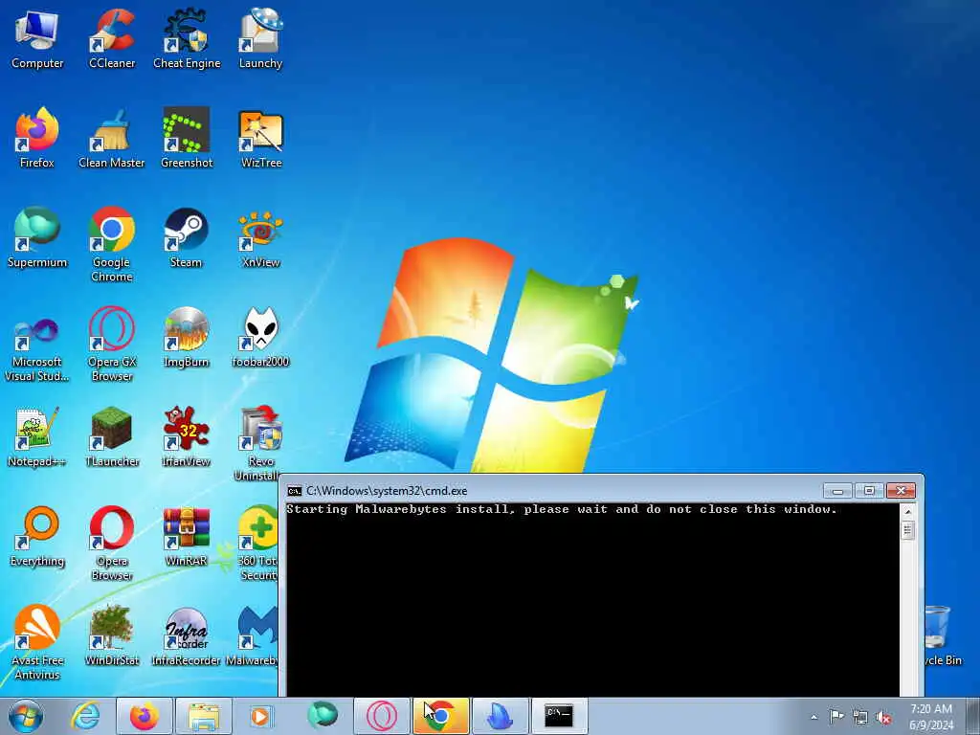
Task: Click the Revo Uninstaller desktop shortcut
Action: click(x=260, y=442)
